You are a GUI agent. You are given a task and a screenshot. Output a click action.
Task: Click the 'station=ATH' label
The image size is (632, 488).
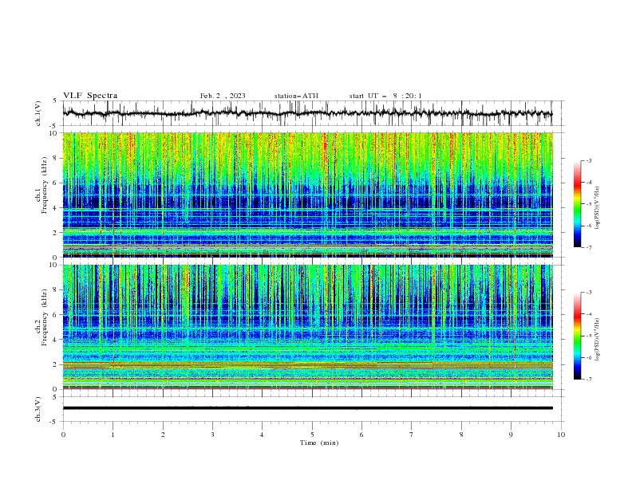point(296,96)
